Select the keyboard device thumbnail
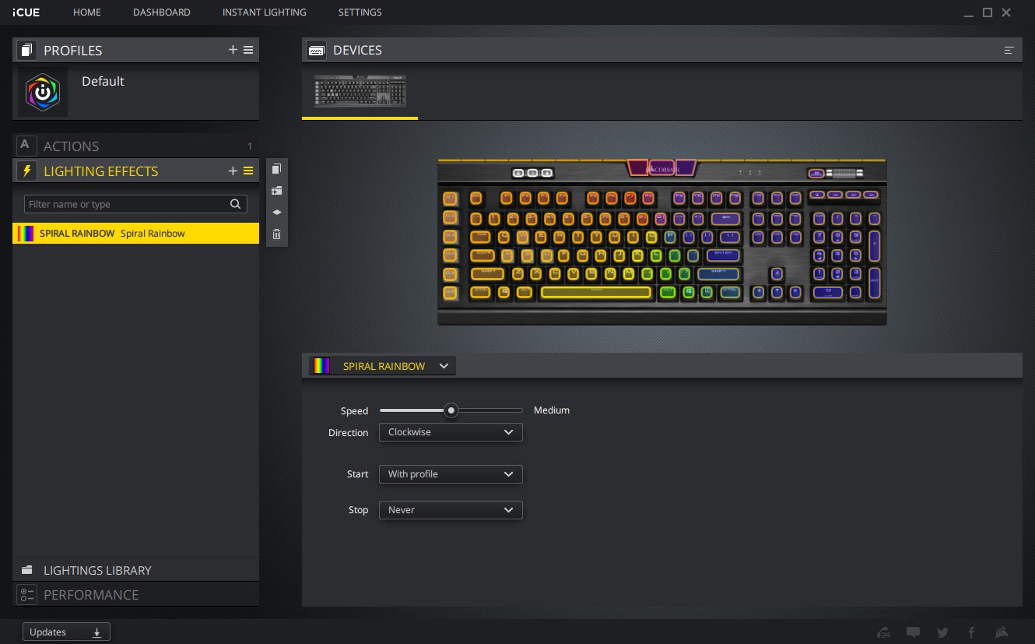The image size is (1035, 644). tap(360, 91)
